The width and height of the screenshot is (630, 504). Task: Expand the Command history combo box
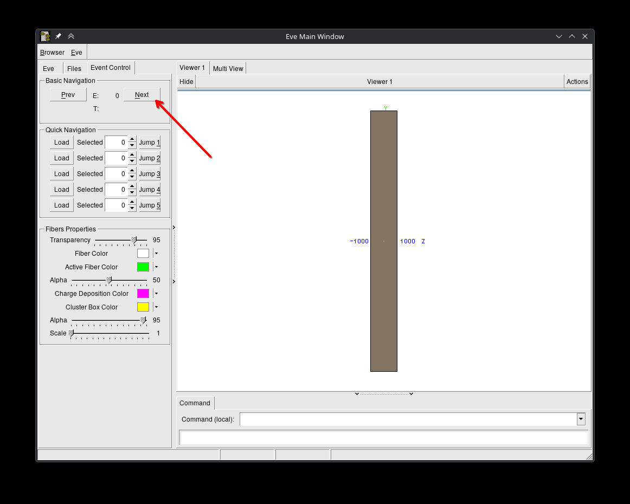pyautogui.click(x=581, y=419)
